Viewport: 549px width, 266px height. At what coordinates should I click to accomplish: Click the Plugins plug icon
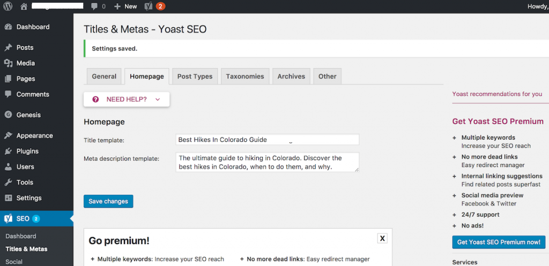pyautogui.click(x=9, y=151)
